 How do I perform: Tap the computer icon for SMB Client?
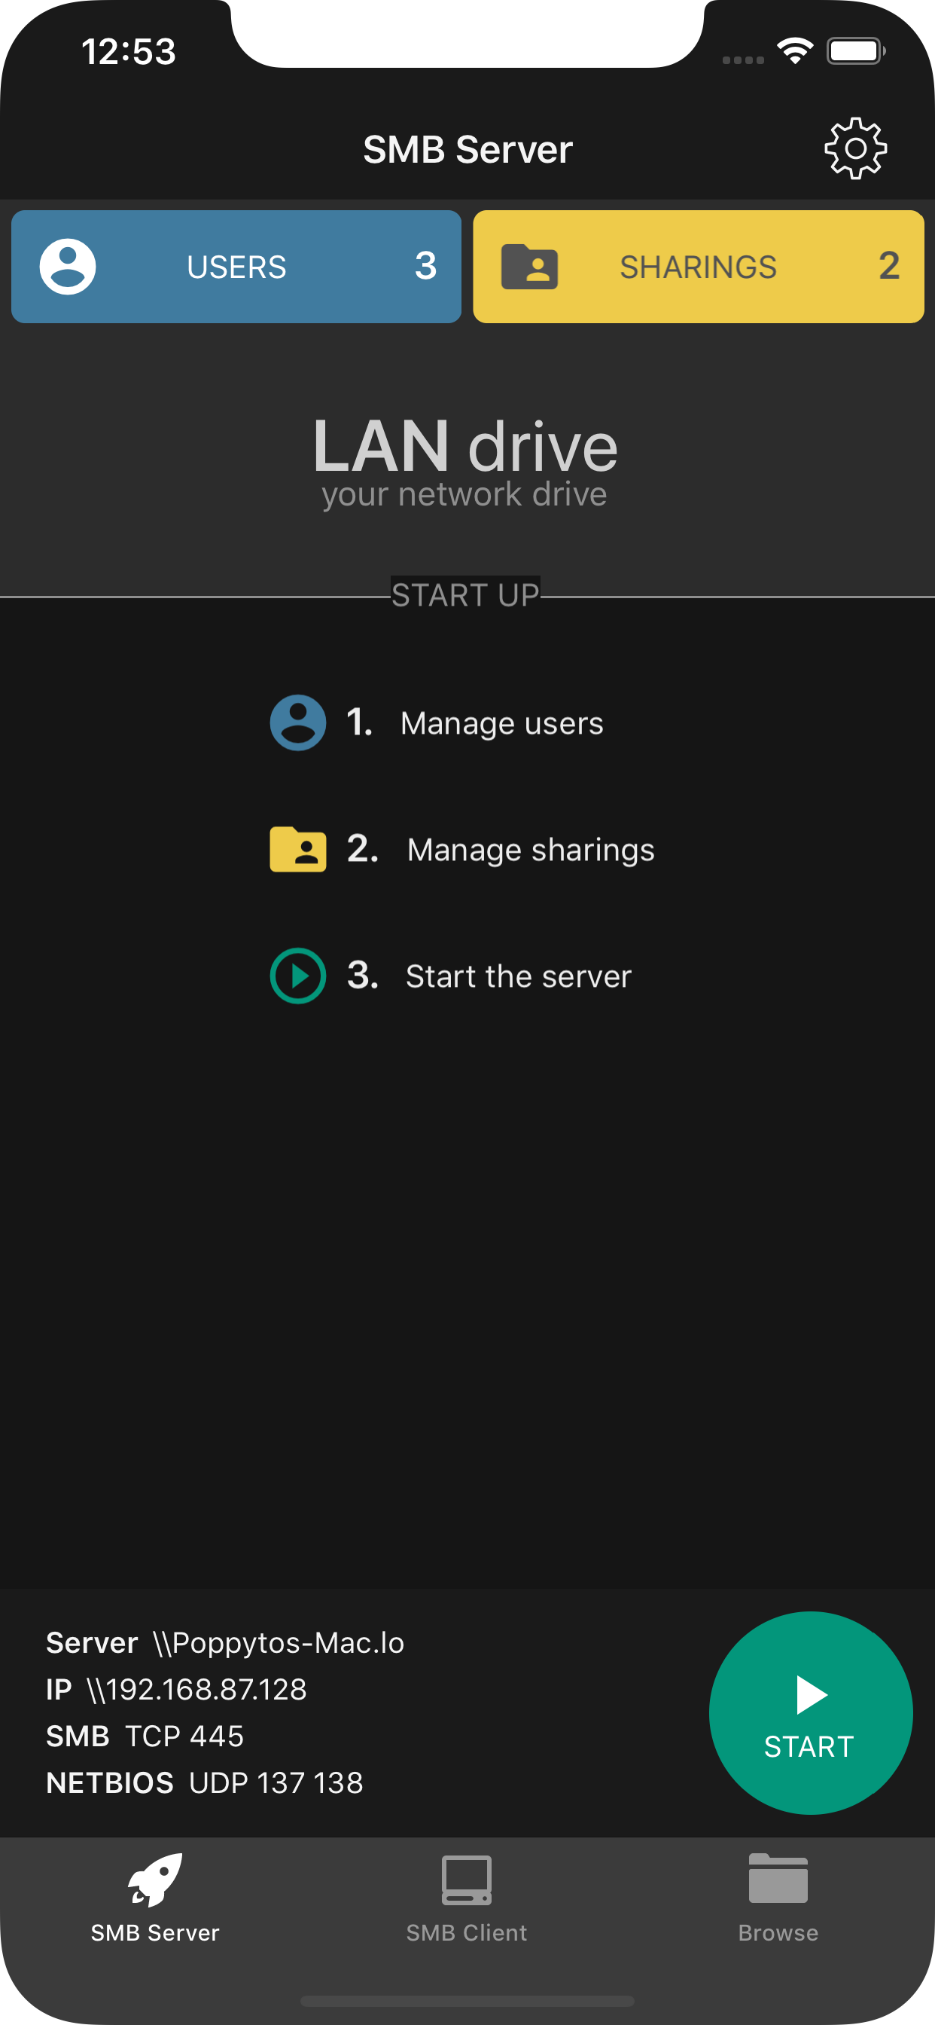click(x=467, y=1880)
